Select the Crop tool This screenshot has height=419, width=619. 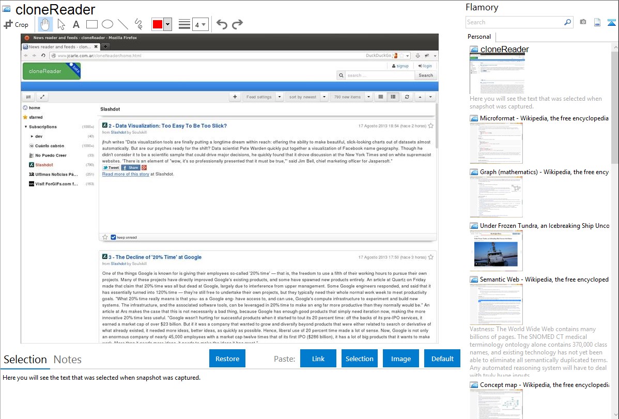(16, 24)
